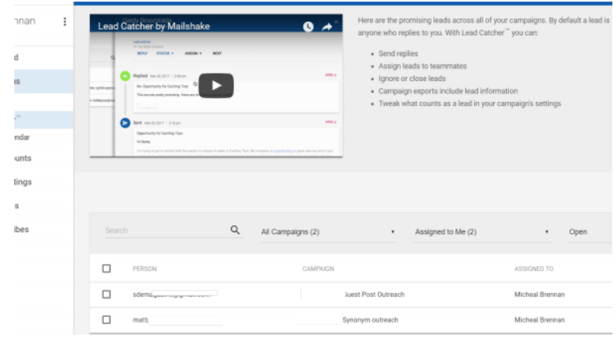This screenshot has height=339, width=616.
Task: Sort by the PERSON column header
Action: (144, 268)
